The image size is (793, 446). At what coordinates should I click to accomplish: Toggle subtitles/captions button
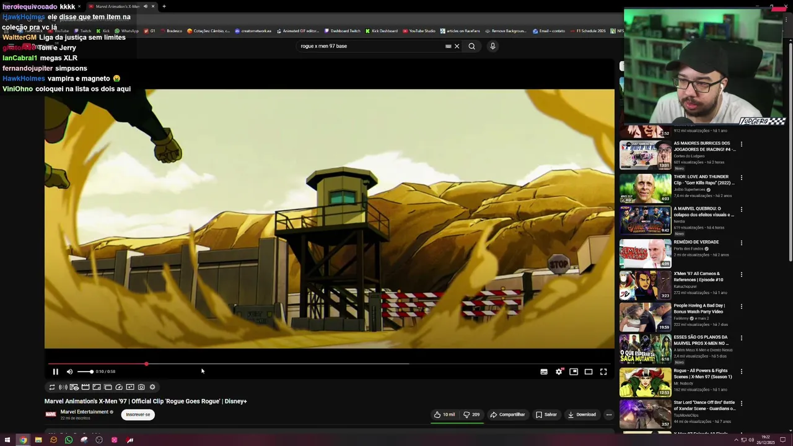pos(544,372)
